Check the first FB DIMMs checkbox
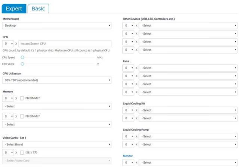This screenshot has height=167, width=243. pos(22,98)
